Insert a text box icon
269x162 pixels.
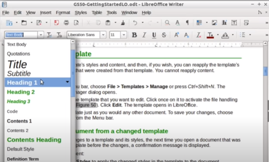tap(234, 23)
